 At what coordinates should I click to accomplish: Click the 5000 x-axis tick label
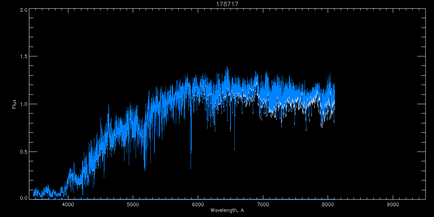coord(133,204)
